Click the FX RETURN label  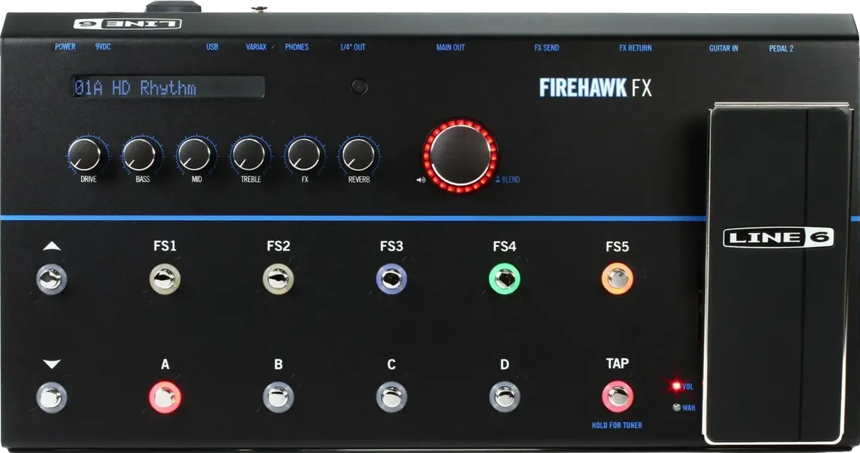(x=635, y=47)
